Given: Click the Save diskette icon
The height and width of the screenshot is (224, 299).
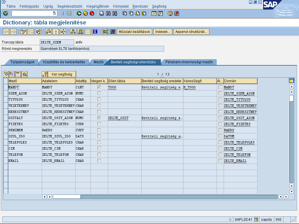Looking at the screenshot, I should 69,13.
